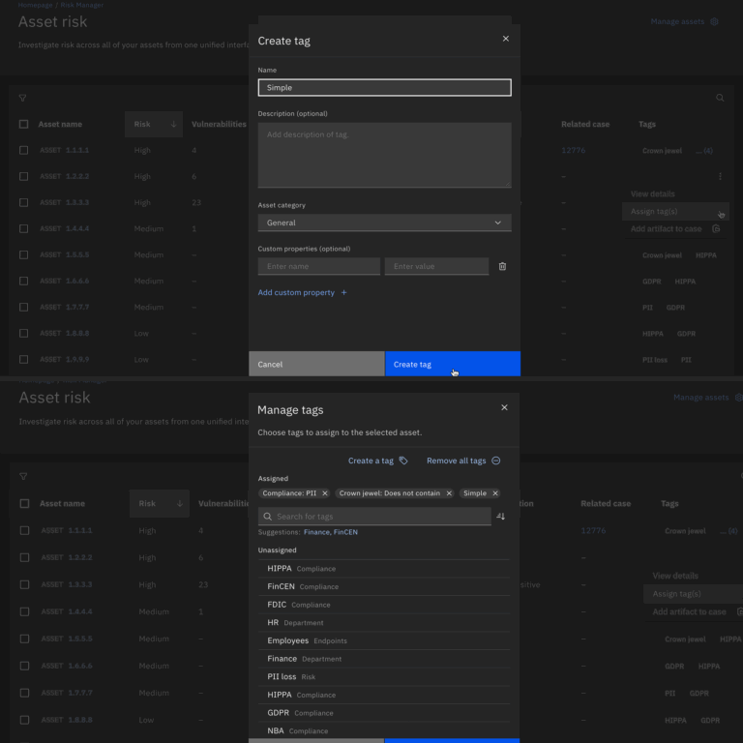Screen dimensions: 743x743
Task: Remove the Compliance: PII chip via its X
Action: (x=325, y=493)
